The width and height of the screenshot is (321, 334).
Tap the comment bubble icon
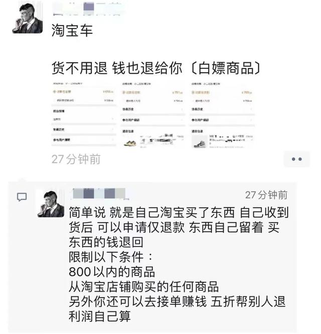click(22, 197)
